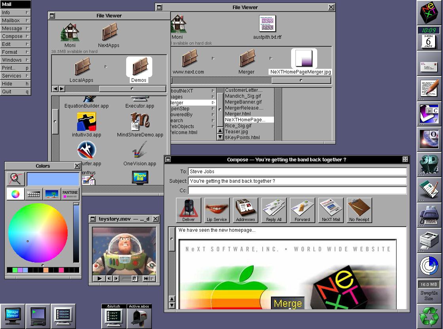Open the Format menu in Mail
Screen dimensions: 443x329
pos(15,52)
